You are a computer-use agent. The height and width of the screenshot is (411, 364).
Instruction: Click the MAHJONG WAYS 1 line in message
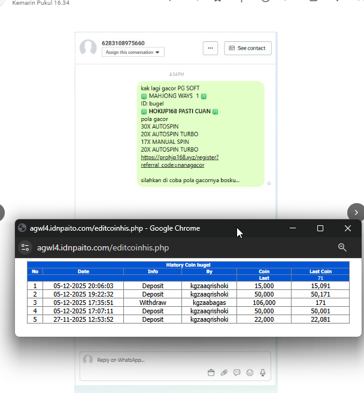(174, 96)
